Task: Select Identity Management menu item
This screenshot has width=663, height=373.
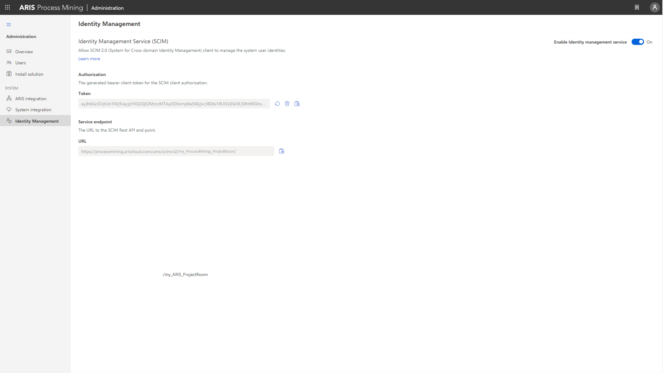Action: pos(35,121)
